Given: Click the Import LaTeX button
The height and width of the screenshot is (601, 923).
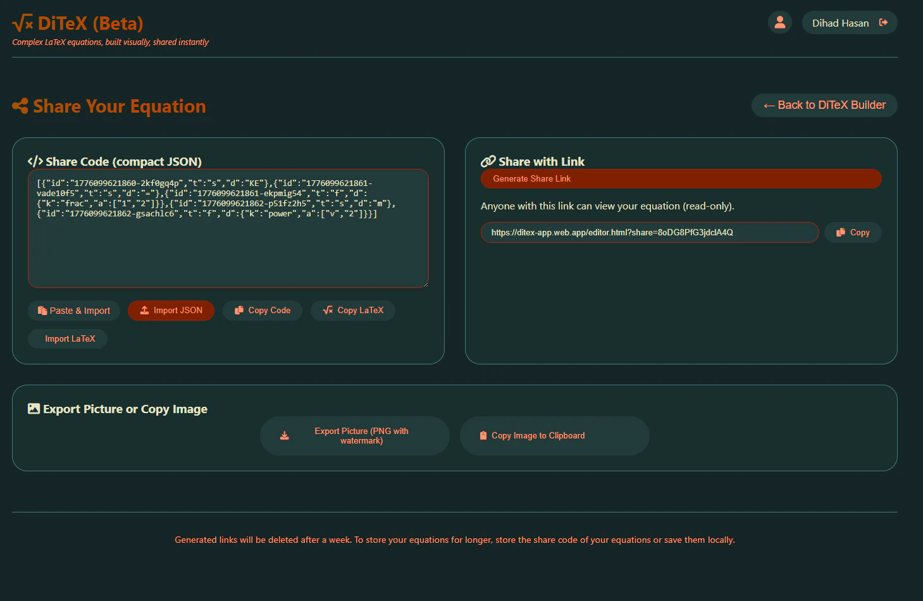Looking at the screenshot, I should (x=67, y=338).
